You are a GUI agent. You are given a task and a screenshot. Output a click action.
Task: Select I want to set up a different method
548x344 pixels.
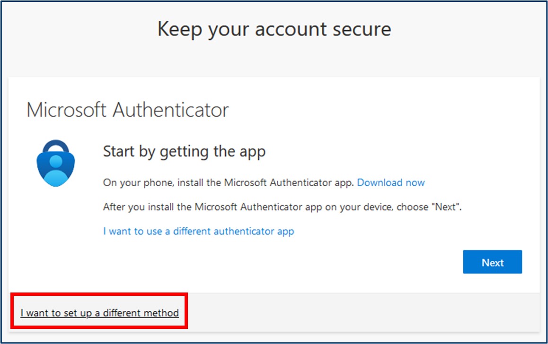click(x=99, y=313)
